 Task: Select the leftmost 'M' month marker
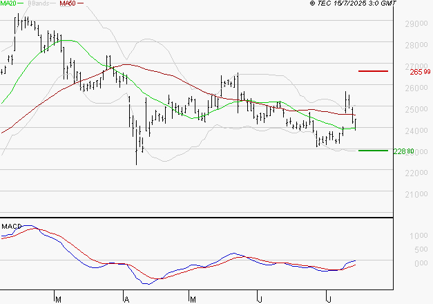click(x=58, y=298)
